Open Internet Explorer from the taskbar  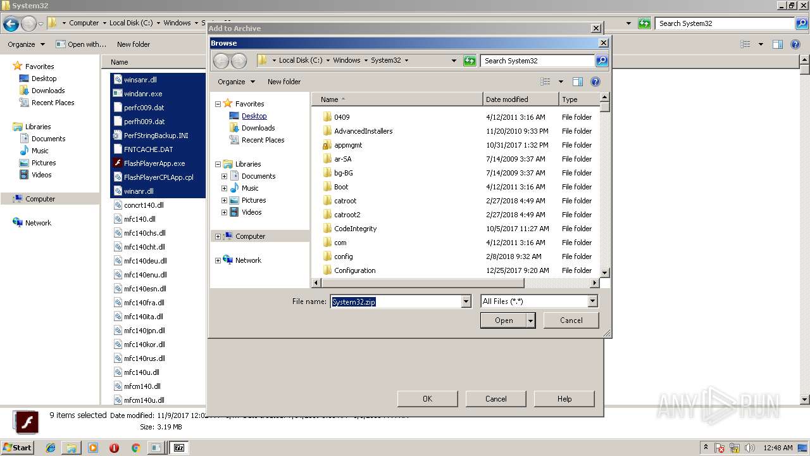tap(51, 448)
